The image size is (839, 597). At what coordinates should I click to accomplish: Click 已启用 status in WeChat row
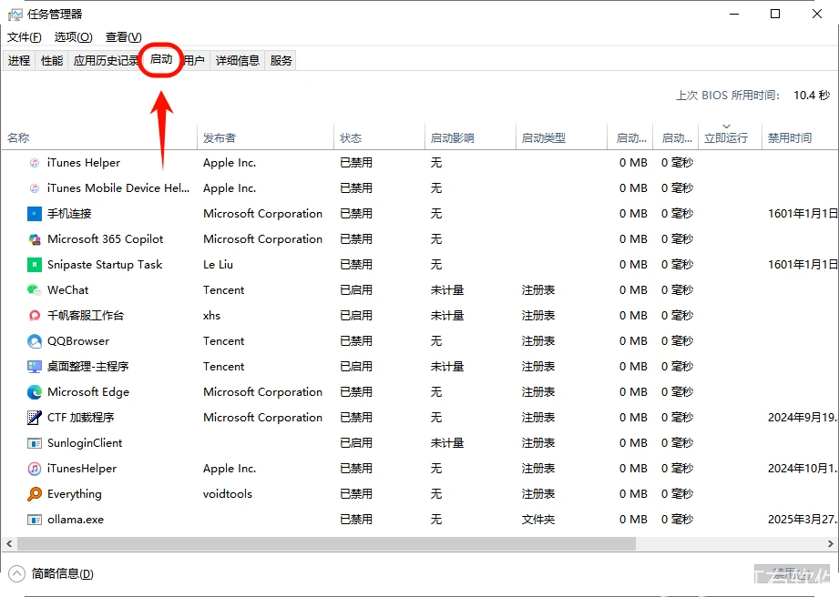pyautogui.click(x=356, y=290)
